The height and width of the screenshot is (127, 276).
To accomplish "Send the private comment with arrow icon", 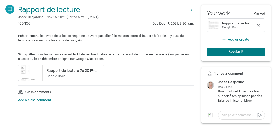I will click(260, 115).
